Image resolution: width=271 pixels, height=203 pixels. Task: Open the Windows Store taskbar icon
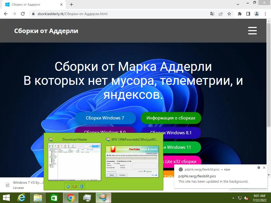54,198
